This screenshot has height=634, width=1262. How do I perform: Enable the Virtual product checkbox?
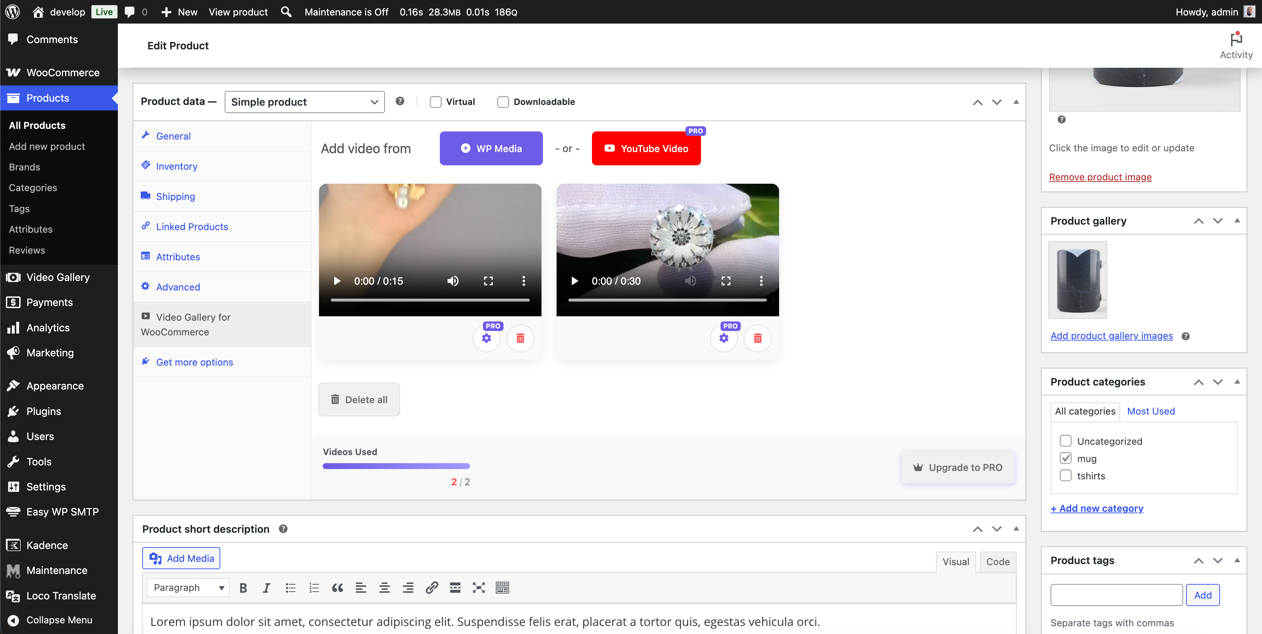435,102
